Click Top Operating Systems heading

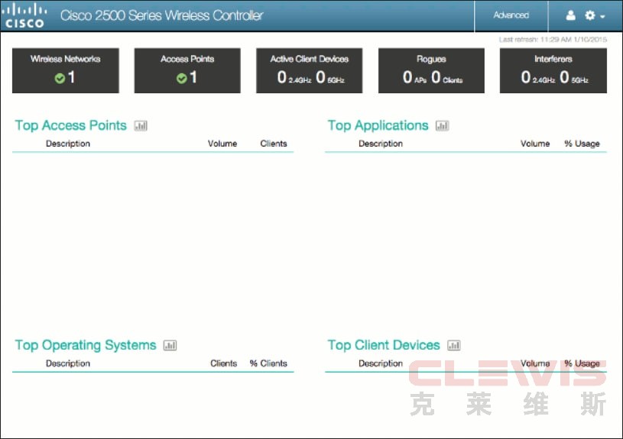click(86, 345)
